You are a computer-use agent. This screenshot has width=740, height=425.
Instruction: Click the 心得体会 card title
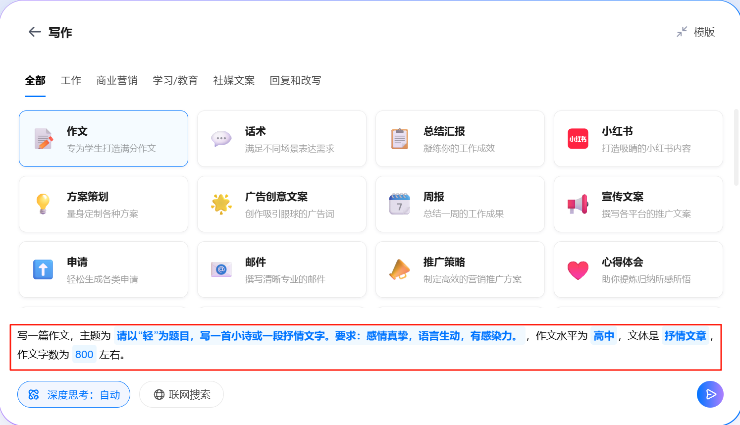pyautogui.click(x=623, y=262)
